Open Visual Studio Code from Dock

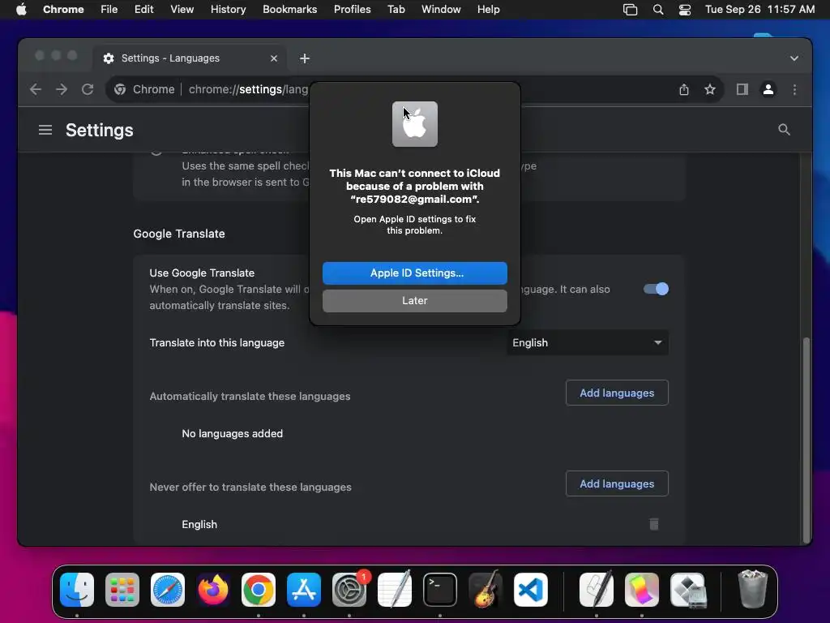pyautogui.click(x=531, y=590)
